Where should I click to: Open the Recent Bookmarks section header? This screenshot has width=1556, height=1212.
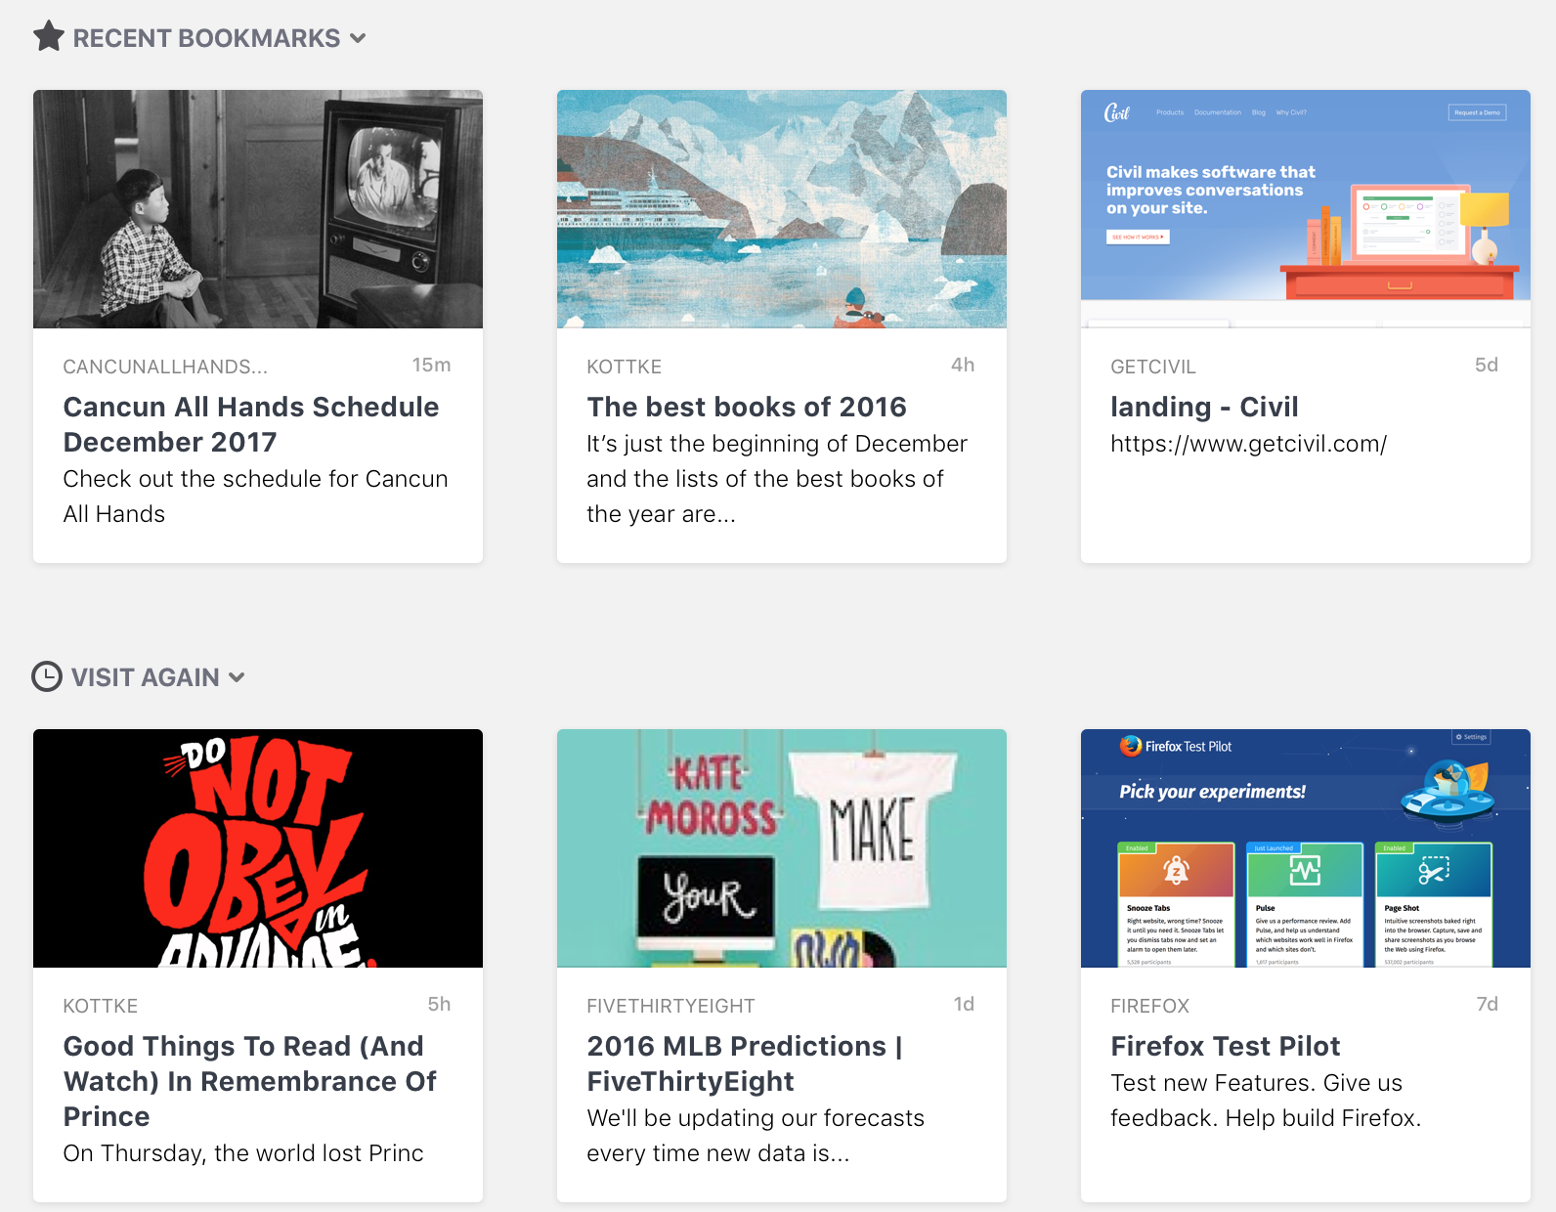click(206, 38)
